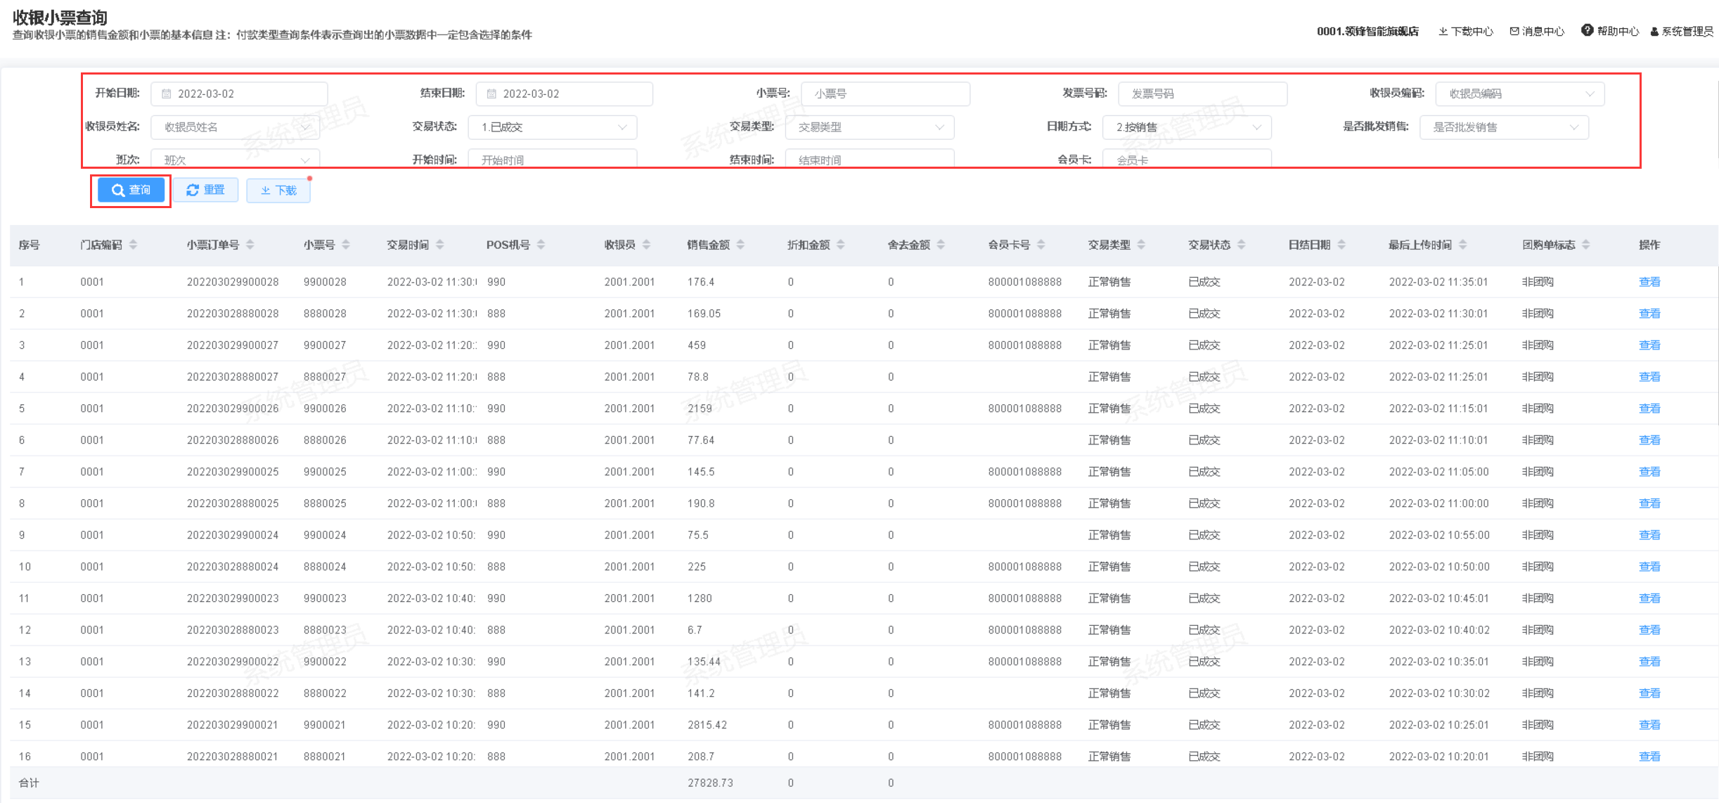1719x803 pixels.
Task: Focus the 小票号 input field
Action: pos(885,94)
